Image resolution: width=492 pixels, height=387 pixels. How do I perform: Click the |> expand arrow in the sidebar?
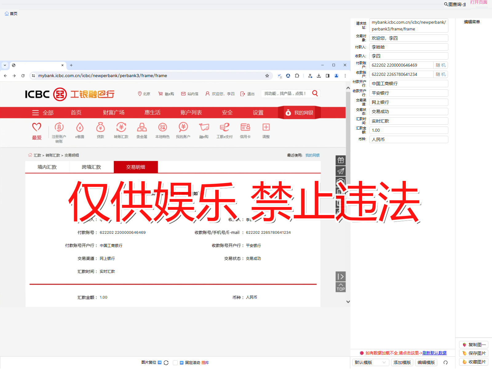340,276
